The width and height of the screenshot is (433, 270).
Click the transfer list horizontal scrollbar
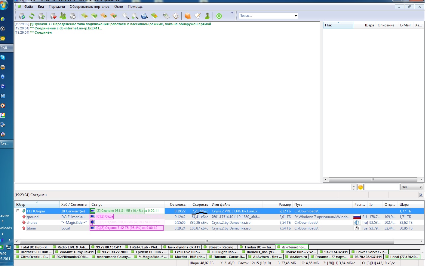coord(207,241)
